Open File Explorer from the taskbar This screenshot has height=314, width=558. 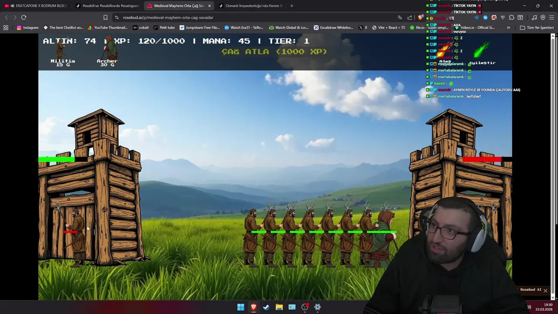click(279, 307)
